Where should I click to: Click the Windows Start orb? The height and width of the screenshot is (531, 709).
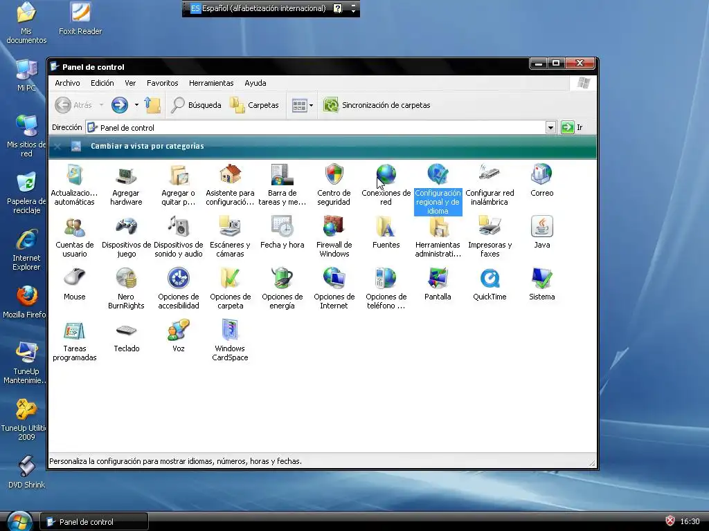pos(19,521)
